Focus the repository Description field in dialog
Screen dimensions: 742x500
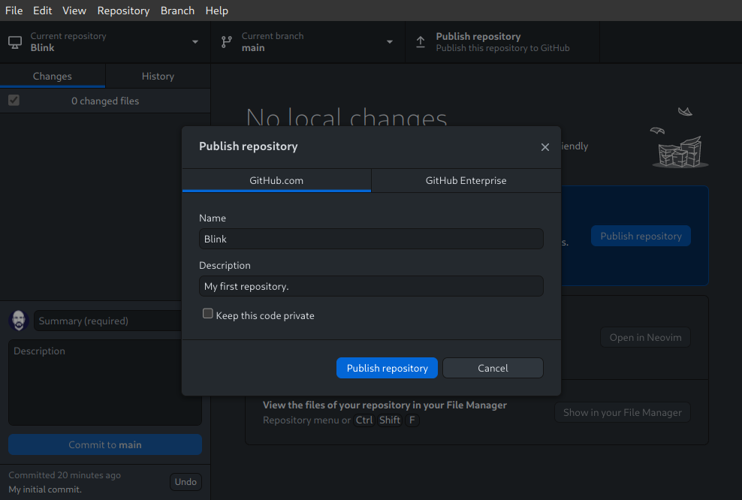(371, 286)
